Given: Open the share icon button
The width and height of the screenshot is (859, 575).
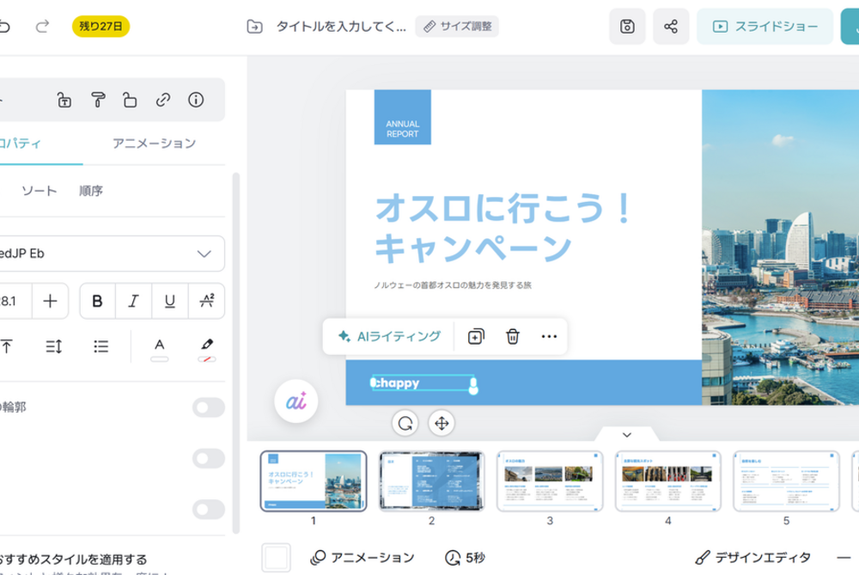Looking at the screenshot, I should 671,27.
